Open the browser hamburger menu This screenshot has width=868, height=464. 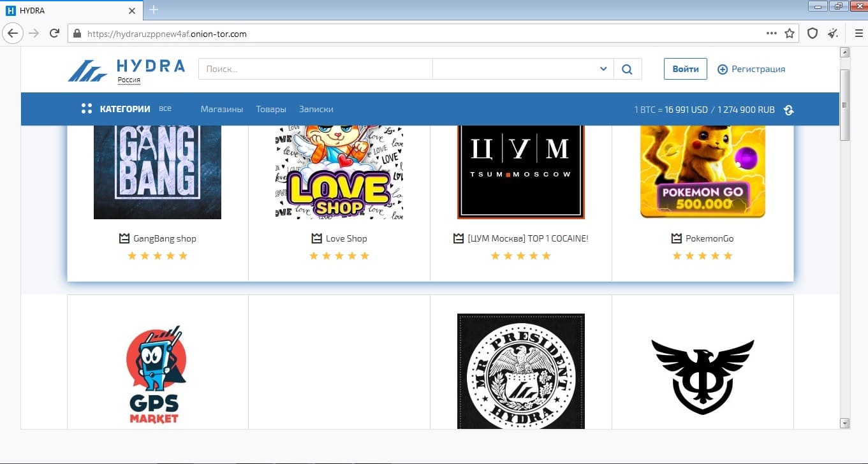(x=858, y=33)
